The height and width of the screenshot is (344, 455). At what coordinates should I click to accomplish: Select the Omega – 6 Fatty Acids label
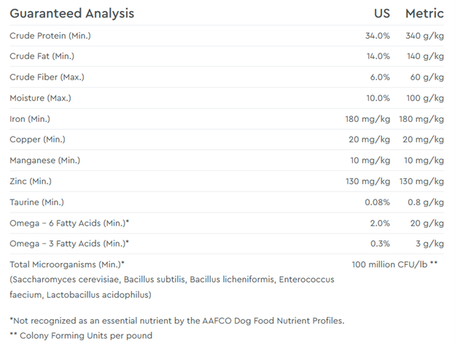(69, 223)
